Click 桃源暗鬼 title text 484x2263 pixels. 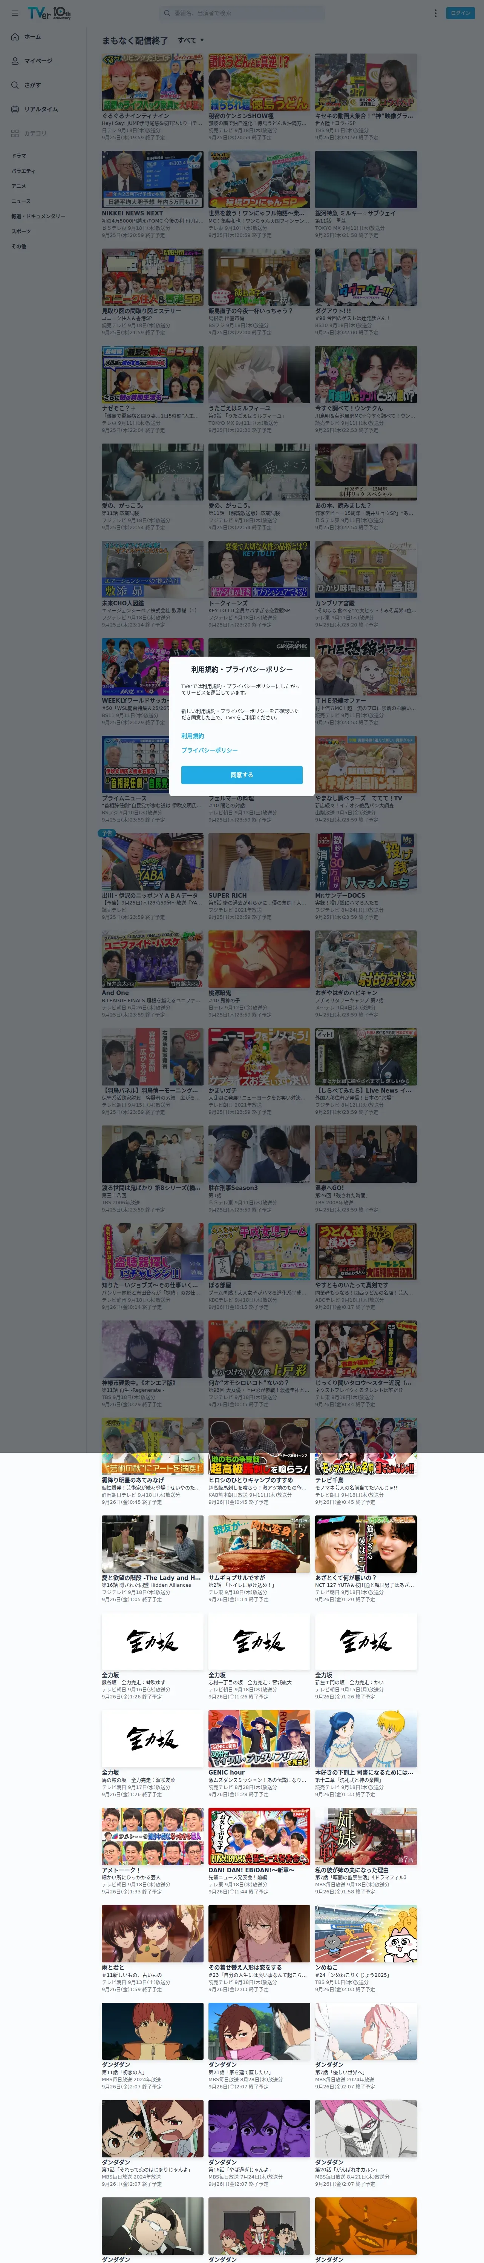click(220, 993)
